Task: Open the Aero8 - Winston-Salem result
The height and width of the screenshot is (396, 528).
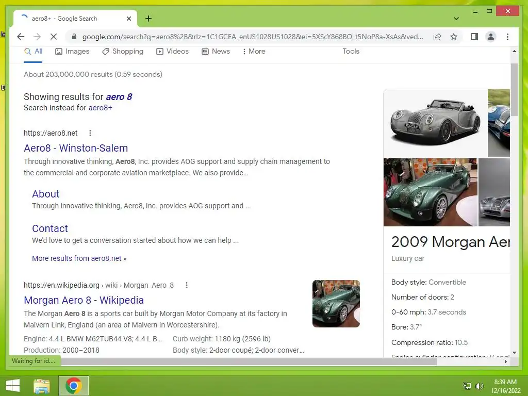Action: pyautogui.click(x=76, y=148)
